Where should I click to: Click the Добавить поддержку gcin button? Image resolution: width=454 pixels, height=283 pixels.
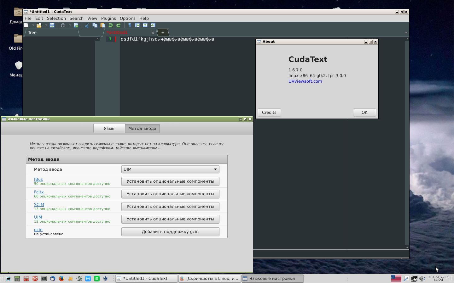(x=170, y=231)
